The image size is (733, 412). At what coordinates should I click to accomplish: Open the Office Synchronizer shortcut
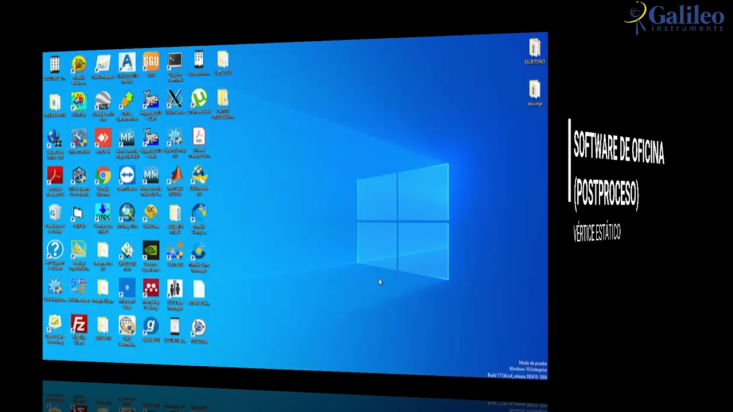point(127,106)
